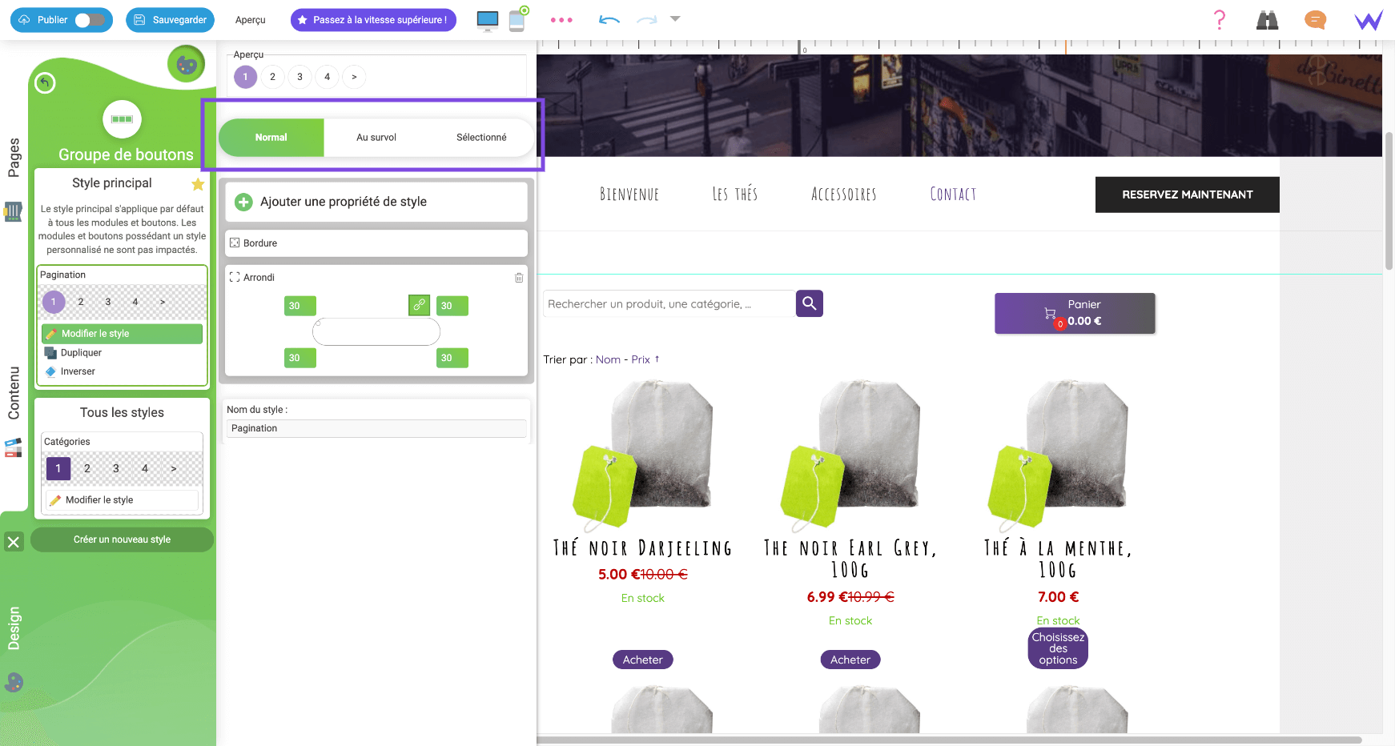Click the CONTACT menu item
The image size is (1395, 746).
point(953,195)
